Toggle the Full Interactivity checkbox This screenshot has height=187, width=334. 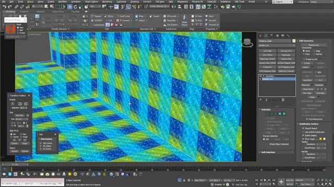[x=307, y=119]
